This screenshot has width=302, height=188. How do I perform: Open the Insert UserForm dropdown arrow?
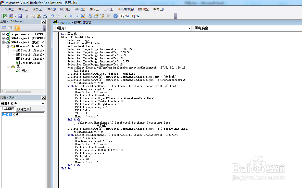tap(15, 16)
